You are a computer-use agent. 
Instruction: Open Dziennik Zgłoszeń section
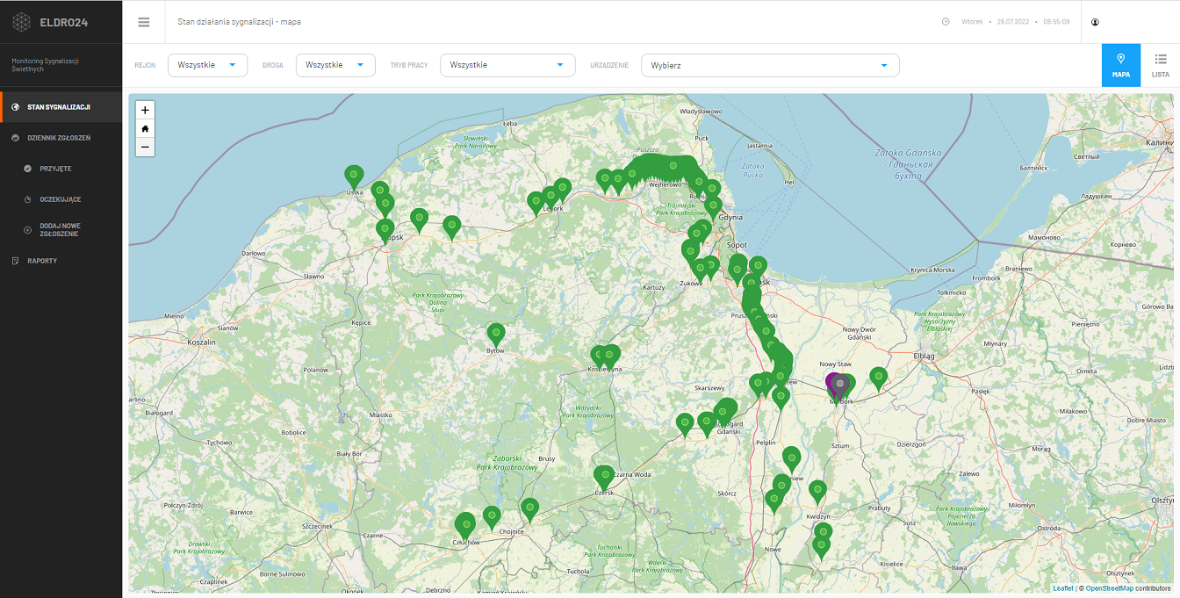(x=61, y=138)
